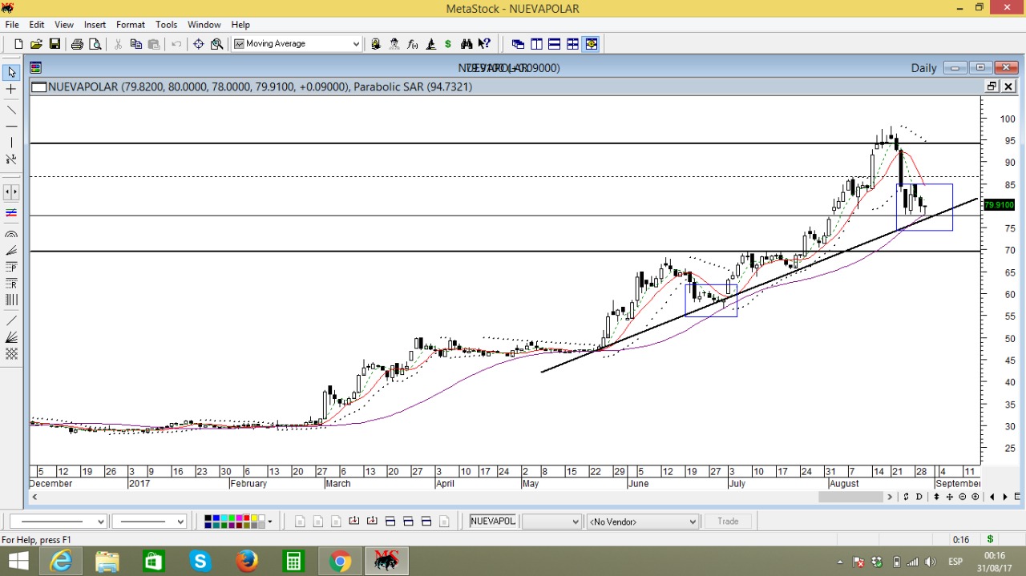Click the NUEVAPOL symbol input field
Viewport: 1026px width, 576px height.
coord(492,522)
